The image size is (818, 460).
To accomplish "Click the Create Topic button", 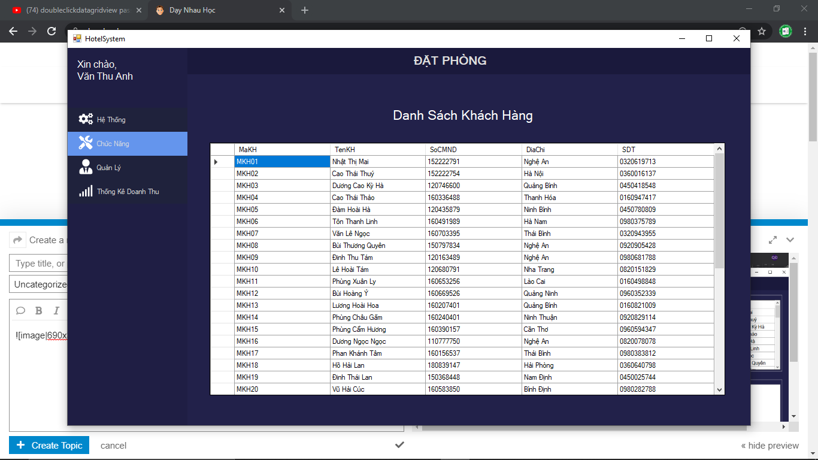I will [49, 445].
